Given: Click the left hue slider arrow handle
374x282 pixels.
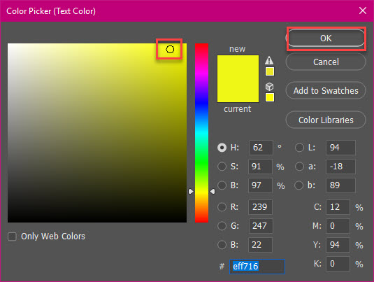Looking at the screenshot, I should coord(191,192).
